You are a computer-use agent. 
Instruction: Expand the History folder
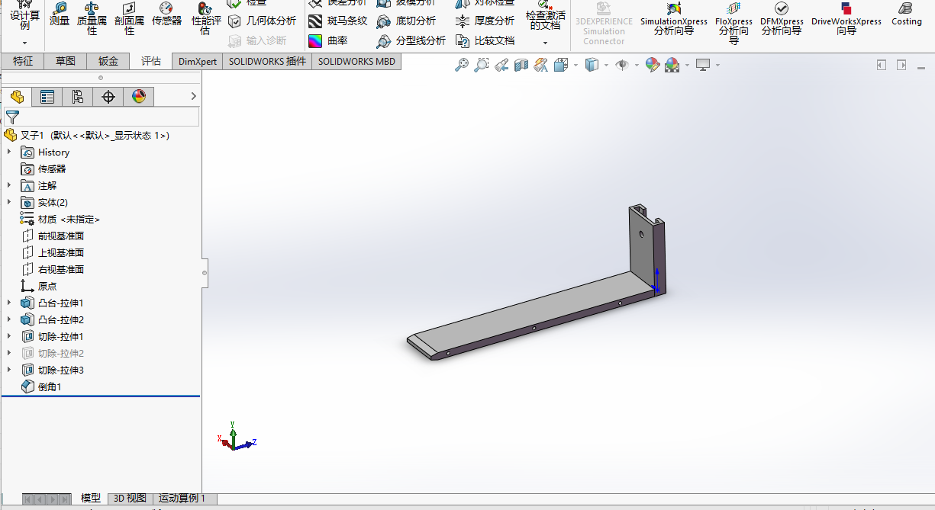(x=9, y=152)
